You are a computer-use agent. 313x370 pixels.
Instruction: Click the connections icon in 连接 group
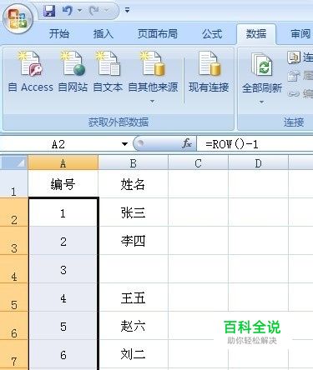coord(294,57)
